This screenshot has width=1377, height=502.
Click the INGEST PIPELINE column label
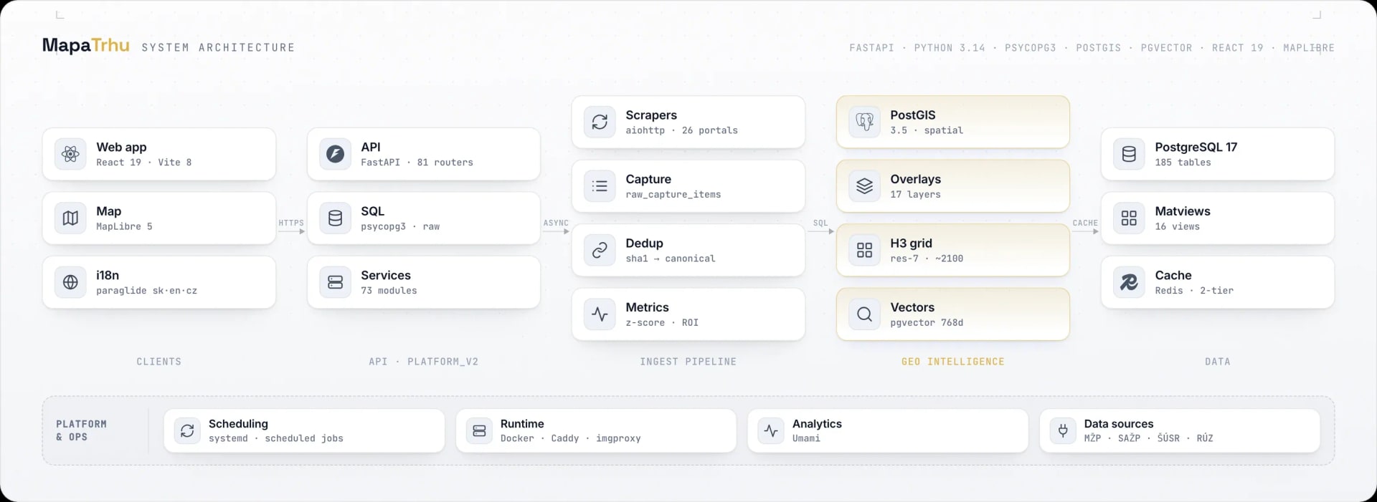pos(688,362)
